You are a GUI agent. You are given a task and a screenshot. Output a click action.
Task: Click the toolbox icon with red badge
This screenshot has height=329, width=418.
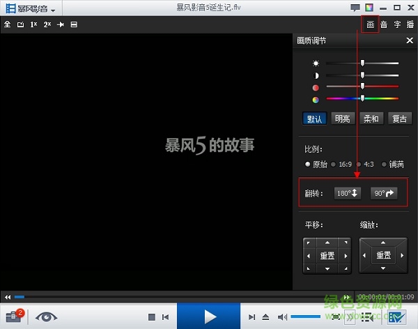[14, 316]
